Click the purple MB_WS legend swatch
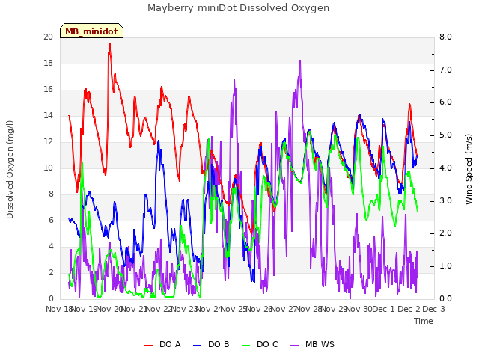This screenshot has width=479, height=359. (x=294, y=345)
